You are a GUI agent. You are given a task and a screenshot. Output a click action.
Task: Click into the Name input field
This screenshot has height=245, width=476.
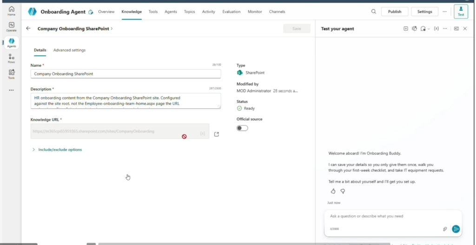[126, 74]
